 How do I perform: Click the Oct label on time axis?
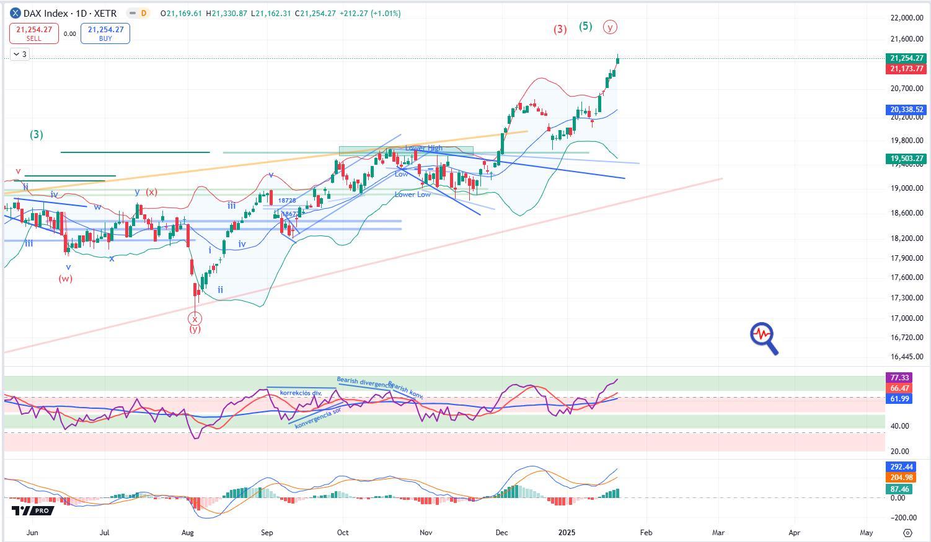point(342,533)
